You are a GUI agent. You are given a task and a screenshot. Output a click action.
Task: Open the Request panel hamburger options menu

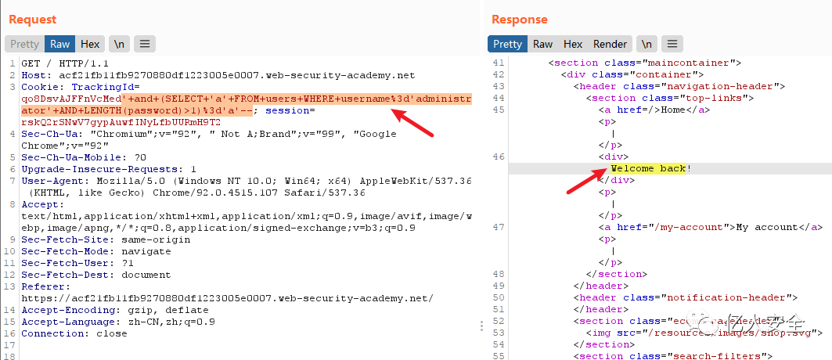coord(144,44)
